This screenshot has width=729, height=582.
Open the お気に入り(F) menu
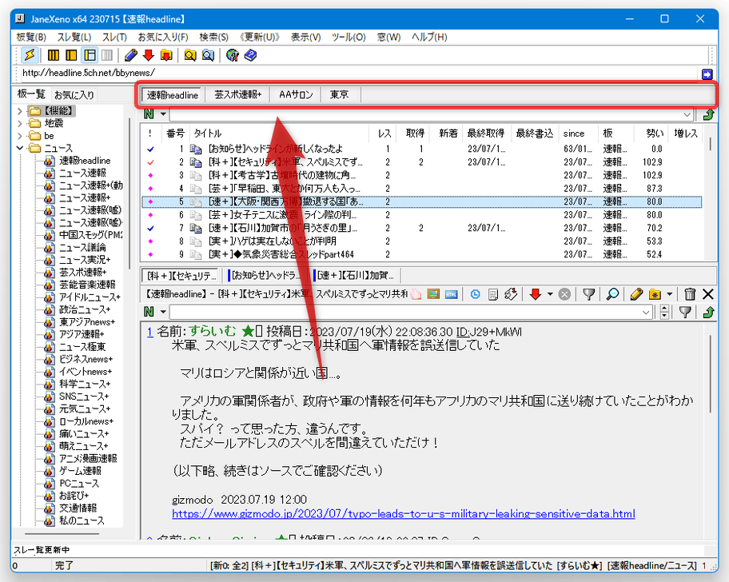(163, 38)
